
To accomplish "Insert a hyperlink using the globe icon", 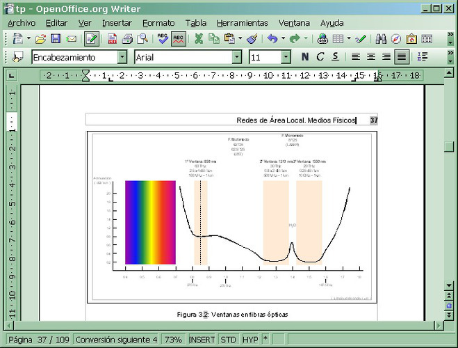I will click(x=322, y=39).
